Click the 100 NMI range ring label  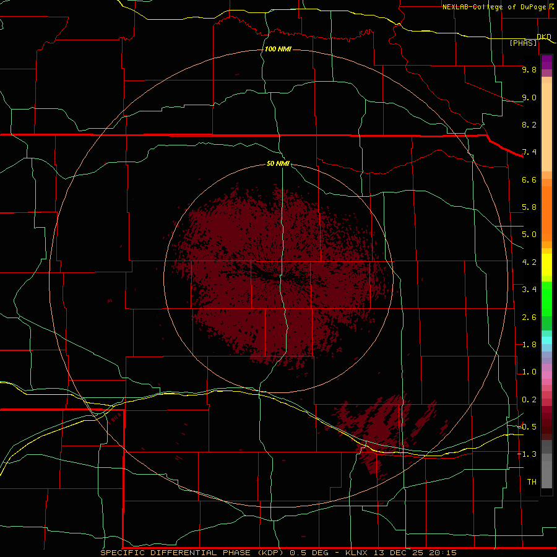[x=278, y=49]
